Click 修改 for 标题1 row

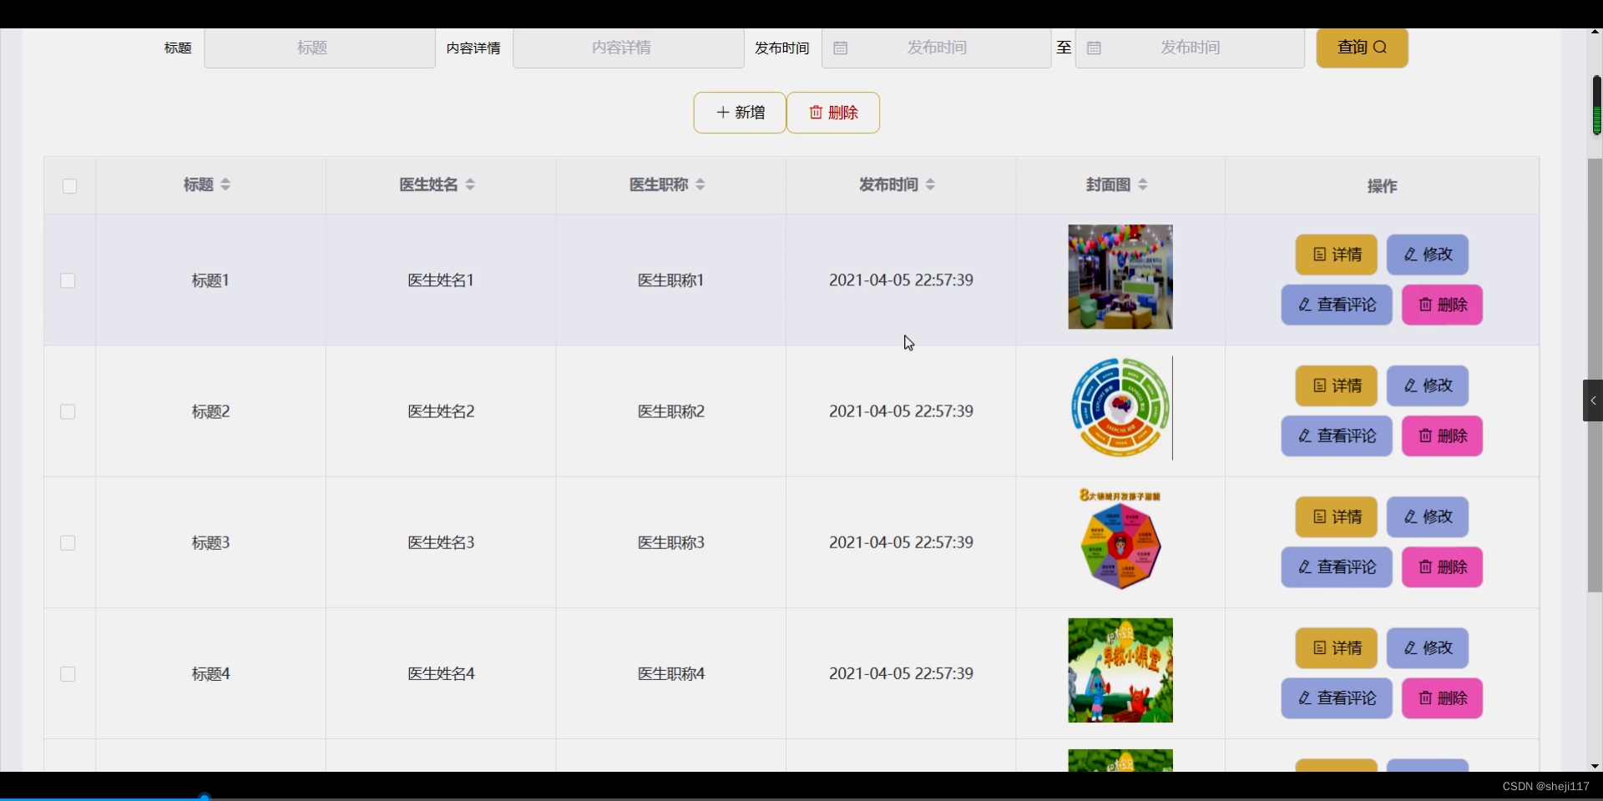tap(1428, 254)
